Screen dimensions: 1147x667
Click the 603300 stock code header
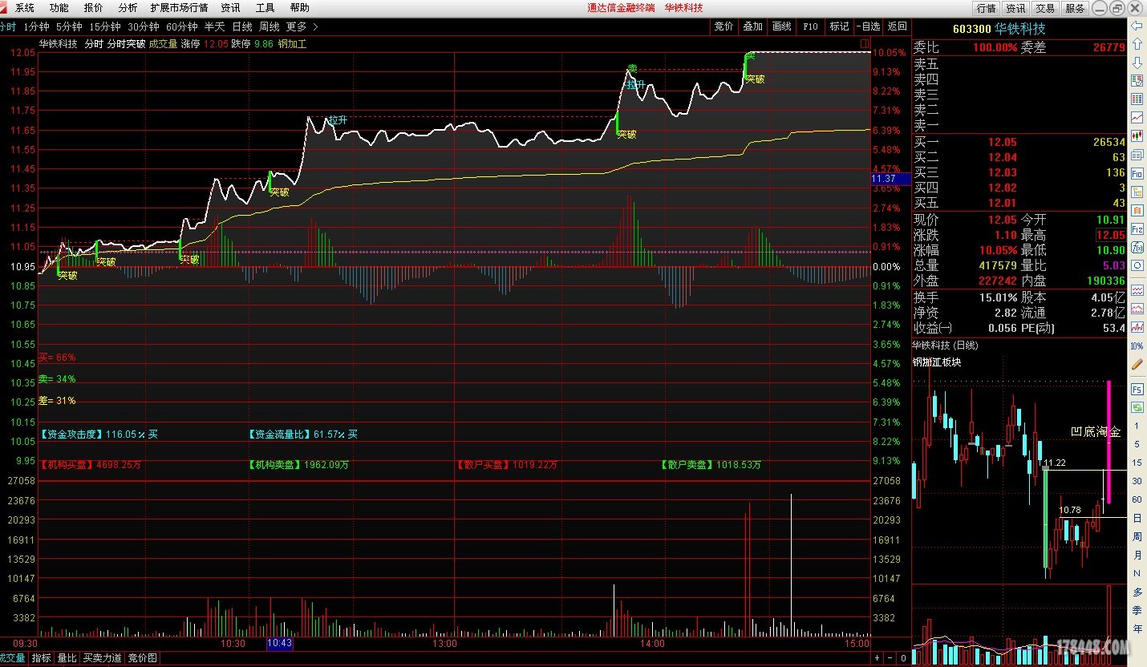pyautogui.click(x=971, y=29)
